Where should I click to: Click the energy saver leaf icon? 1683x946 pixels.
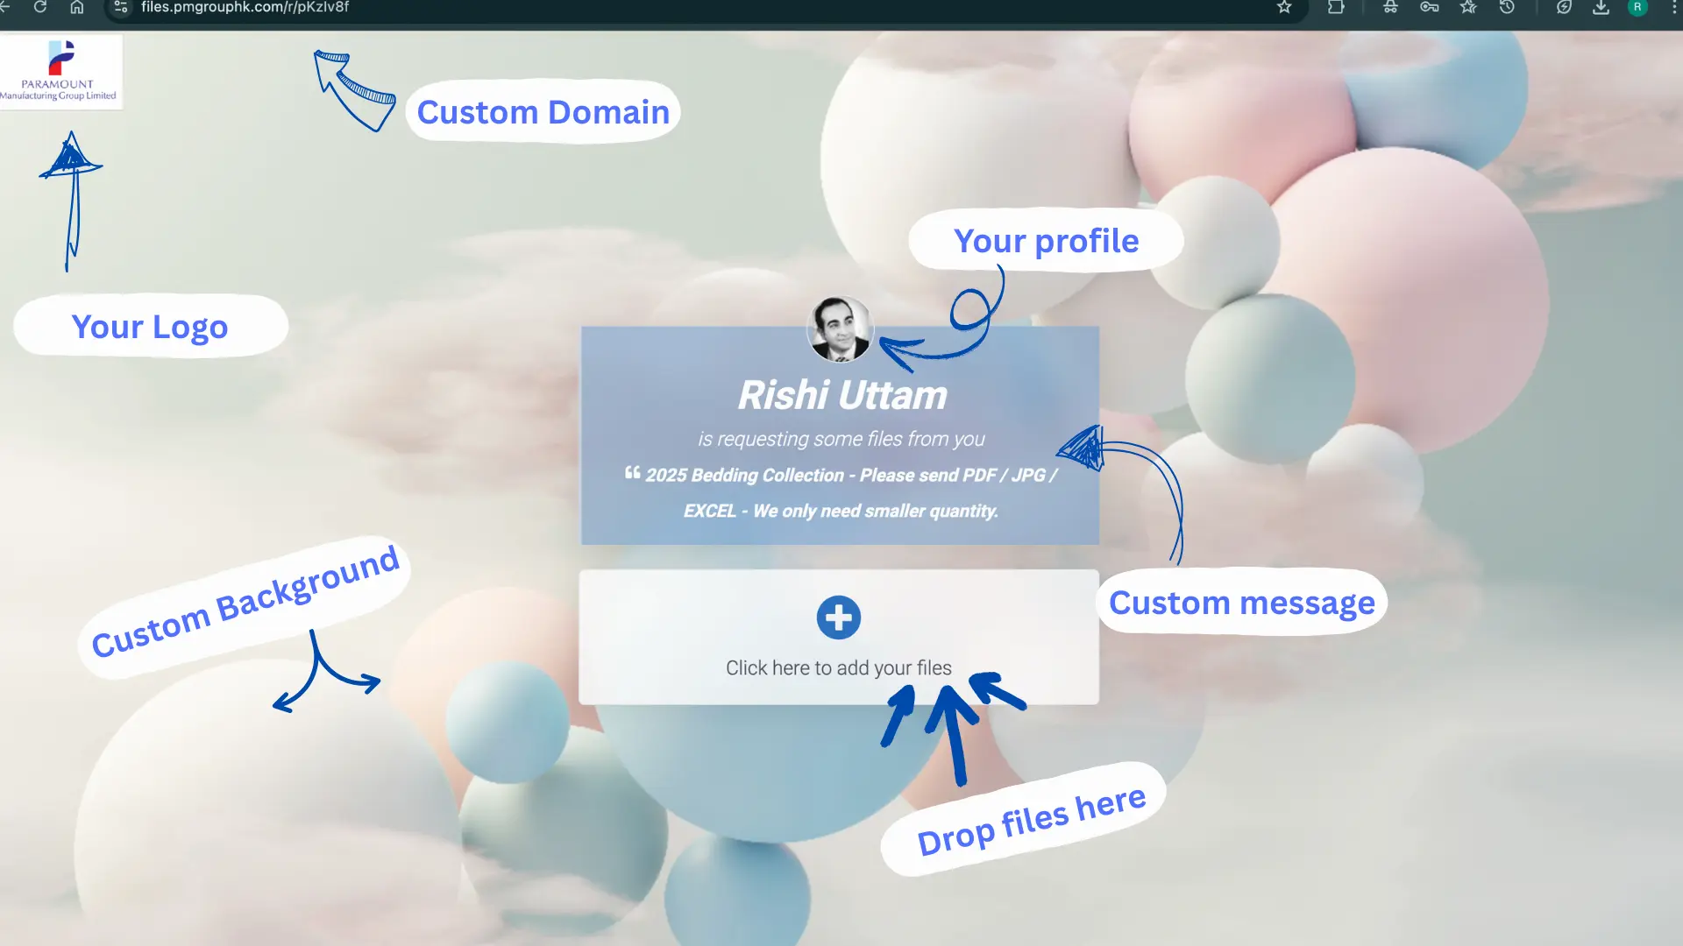pyautogui.click(x=1564, y=9)
